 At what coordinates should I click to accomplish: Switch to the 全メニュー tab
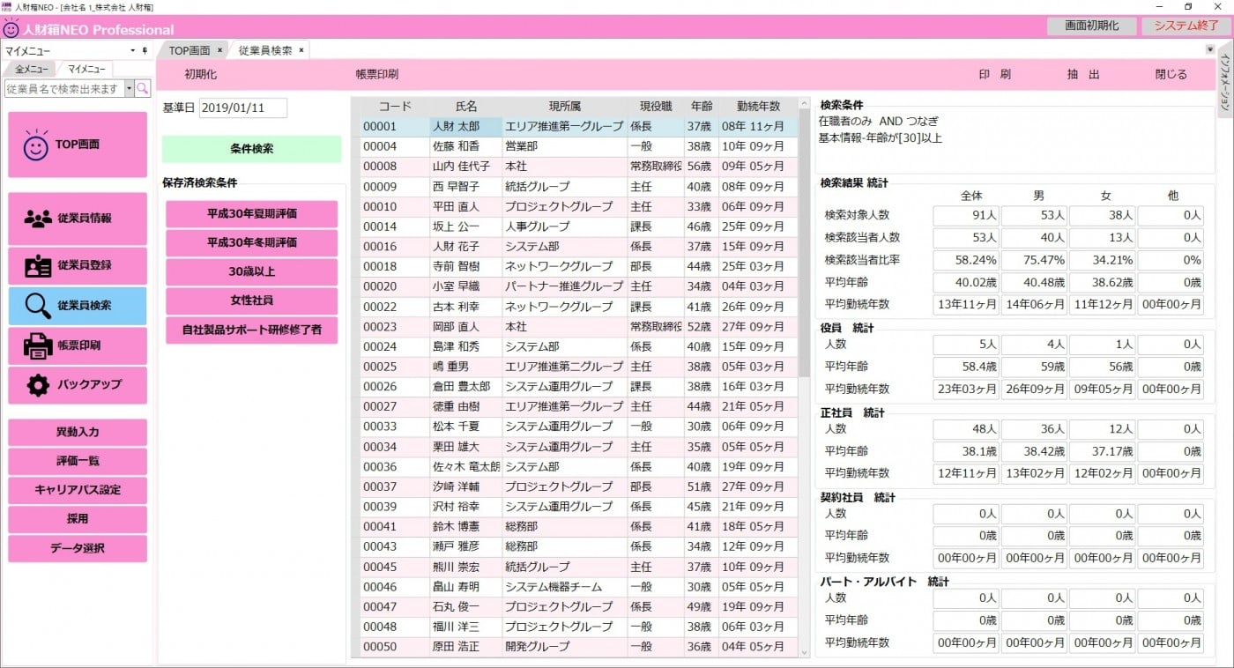[x=31, y=69]
